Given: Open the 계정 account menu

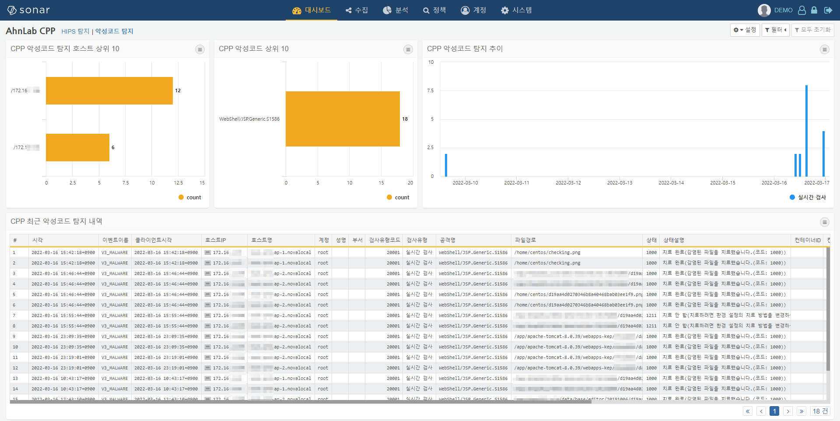Looking at the screenshot, I should pyautogui.click(x=473, y=10).
